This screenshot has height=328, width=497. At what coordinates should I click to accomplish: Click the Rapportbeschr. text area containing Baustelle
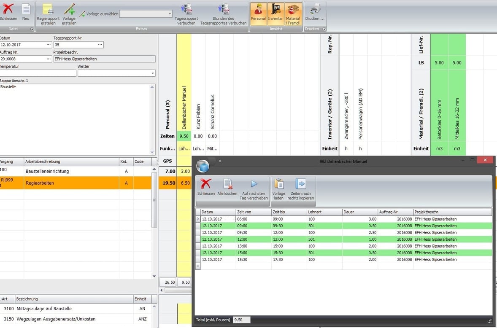click(x=75, y=119)
